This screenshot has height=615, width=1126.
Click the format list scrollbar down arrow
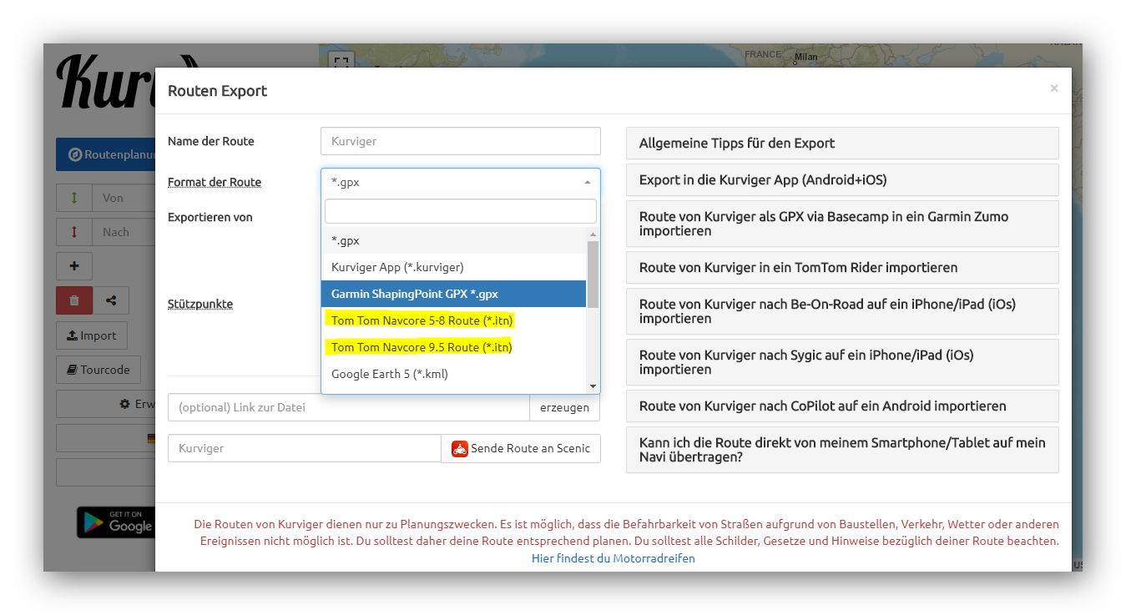[593, 386]
